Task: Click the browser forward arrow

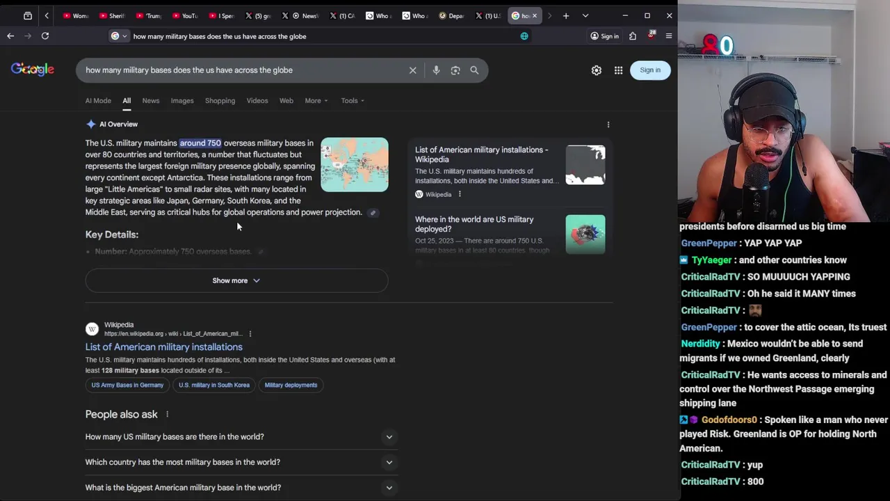Action: (x=28, y=36)
